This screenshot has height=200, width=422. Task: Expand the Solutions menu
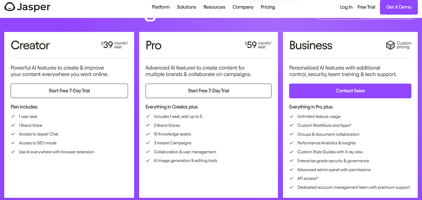click(187, 7)
